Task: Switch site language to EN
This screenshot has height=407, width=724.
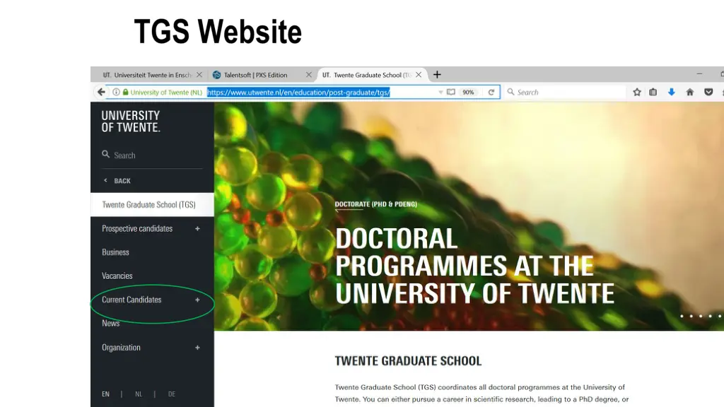Action: click(106, 394)
